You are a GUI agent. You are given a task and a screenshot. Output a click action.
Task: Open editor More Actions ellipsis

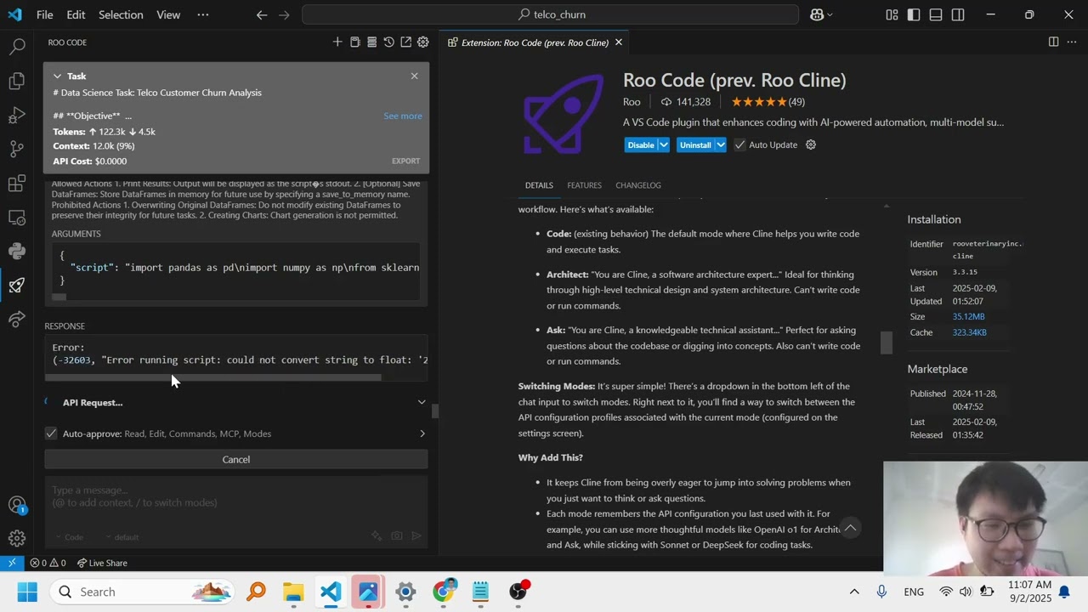point(1070,42)
